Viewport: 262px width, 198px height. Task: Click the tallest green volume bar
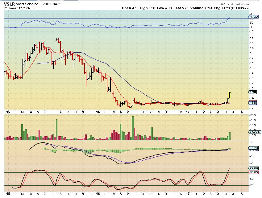pyautogui.click(x=133, y=128)
